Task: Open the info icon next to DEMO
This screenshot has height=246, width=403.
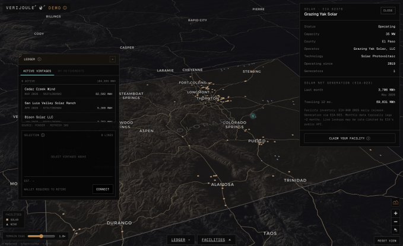Action: click(65, 8)
